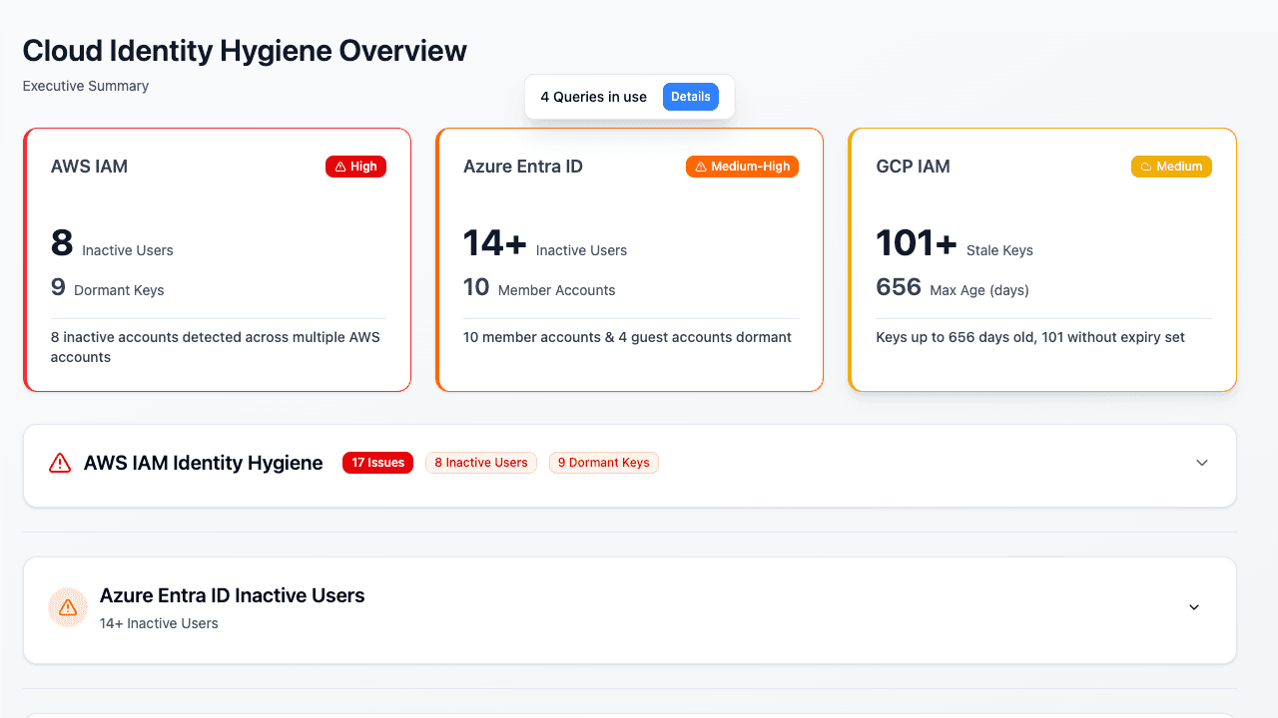This screenshot has width=1278, height=718.
Task: Open the Azure Entra ID summary card title
Action: [x=523, y=167]
